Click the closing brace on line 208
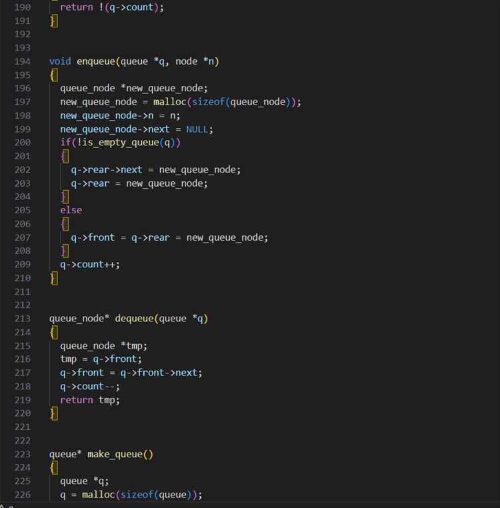This screenshot has width=500, height=508. (x=65, y=251)
